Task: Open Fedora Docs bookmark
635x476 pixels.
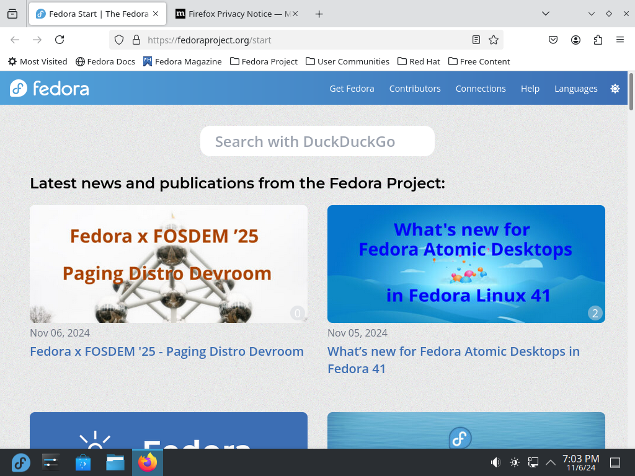Action: 105,61
